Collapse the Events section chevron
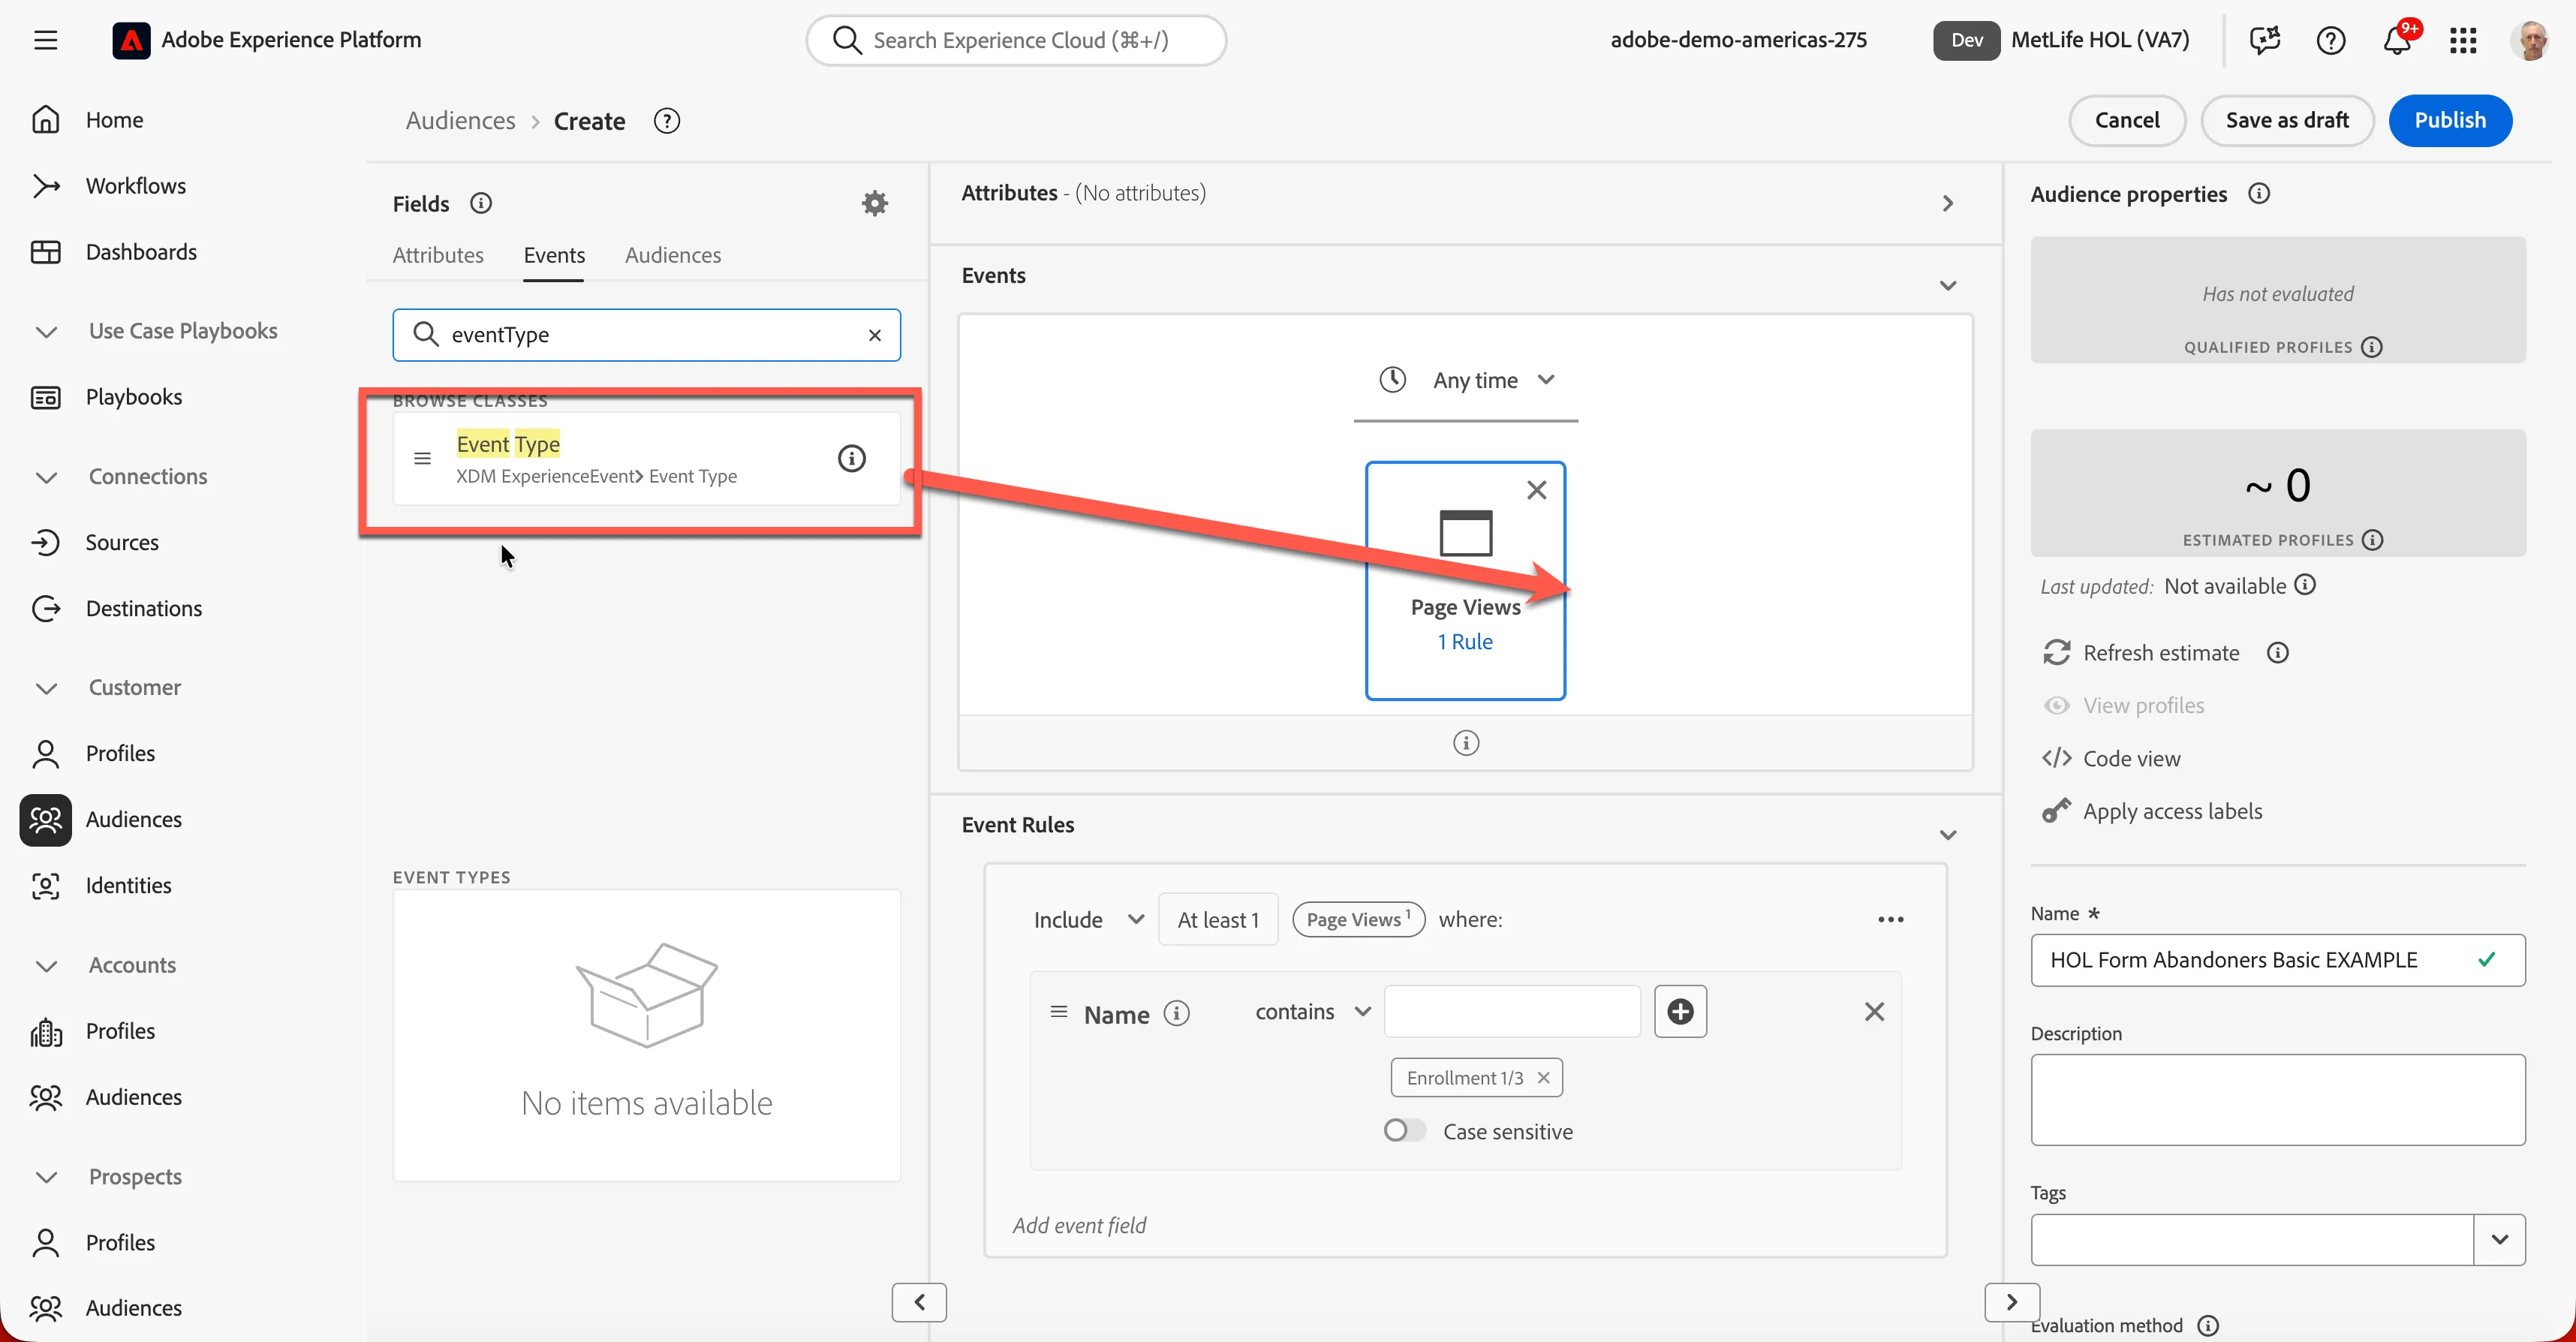Screen dimensions: 2576x1342 [1947, 285]
